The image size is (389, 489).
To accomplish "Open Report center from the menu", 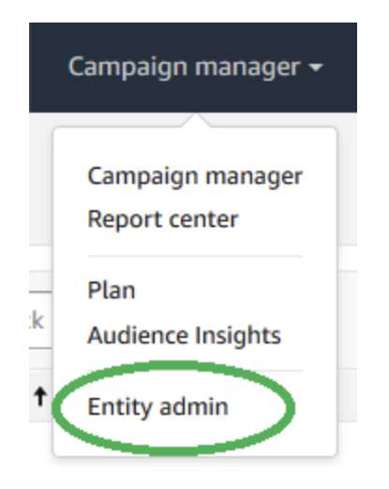I will [163, 219].
